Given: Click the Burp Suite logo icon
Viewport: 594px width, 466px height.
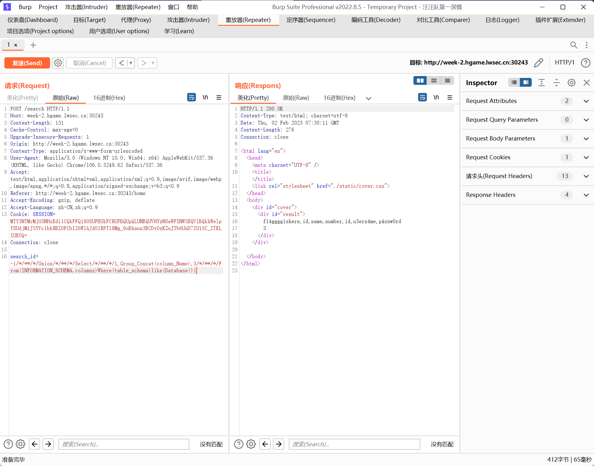Looking at the screenshot, I should click(x=7, y=7).
